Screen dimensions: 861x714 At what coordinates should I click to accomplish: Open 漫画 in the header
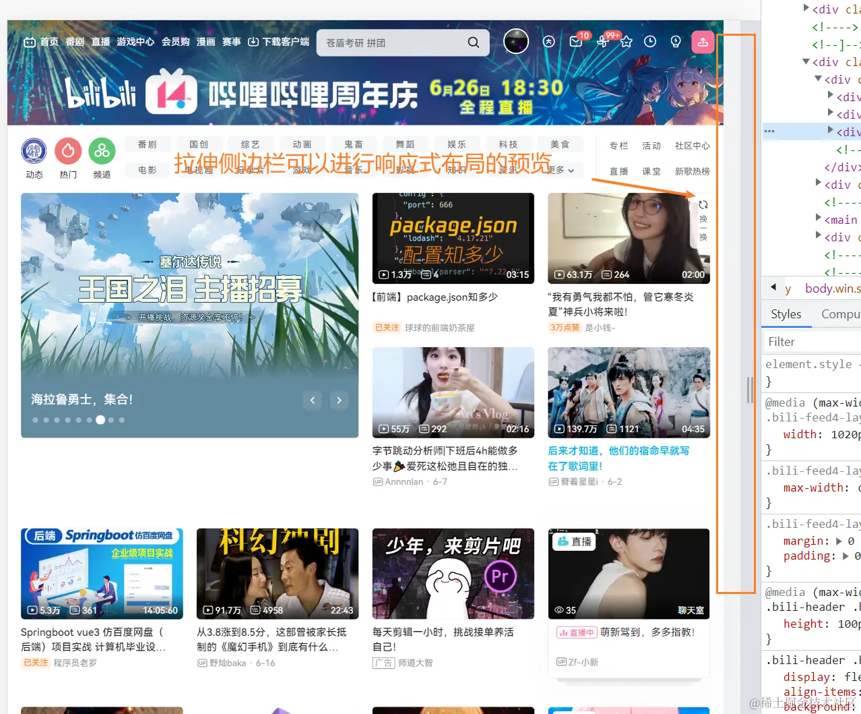pos(205,42)
